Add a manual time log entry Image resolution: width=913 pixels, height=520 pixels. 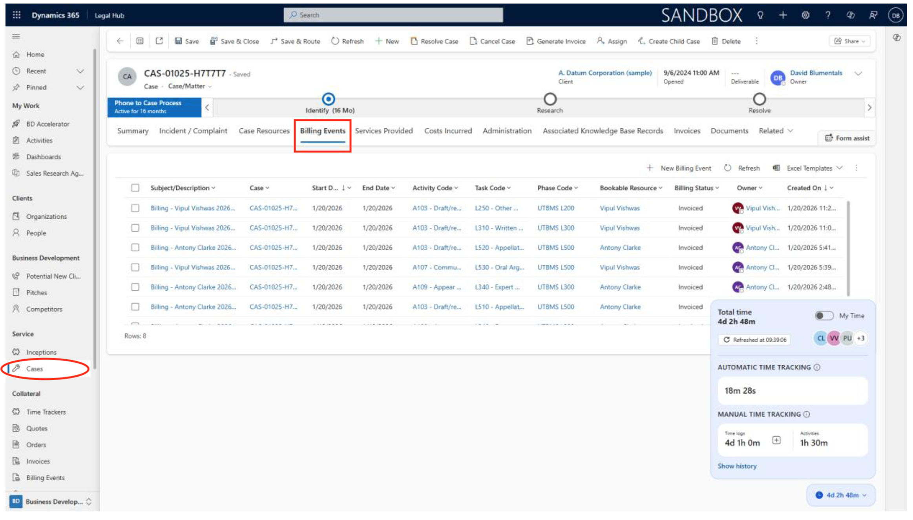(776, 440)
